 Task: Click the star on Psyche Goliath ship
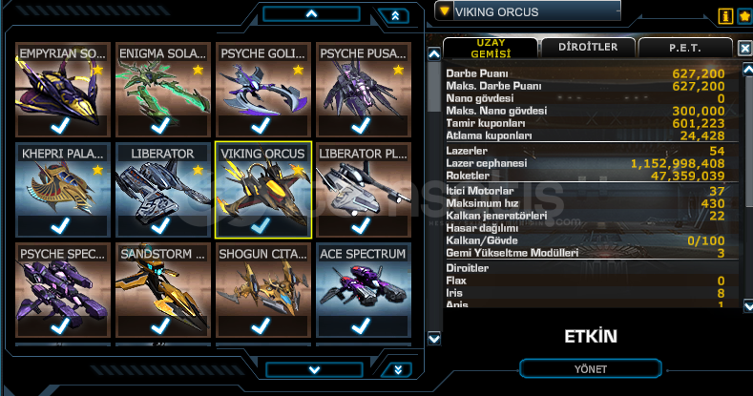coord(298,71)
